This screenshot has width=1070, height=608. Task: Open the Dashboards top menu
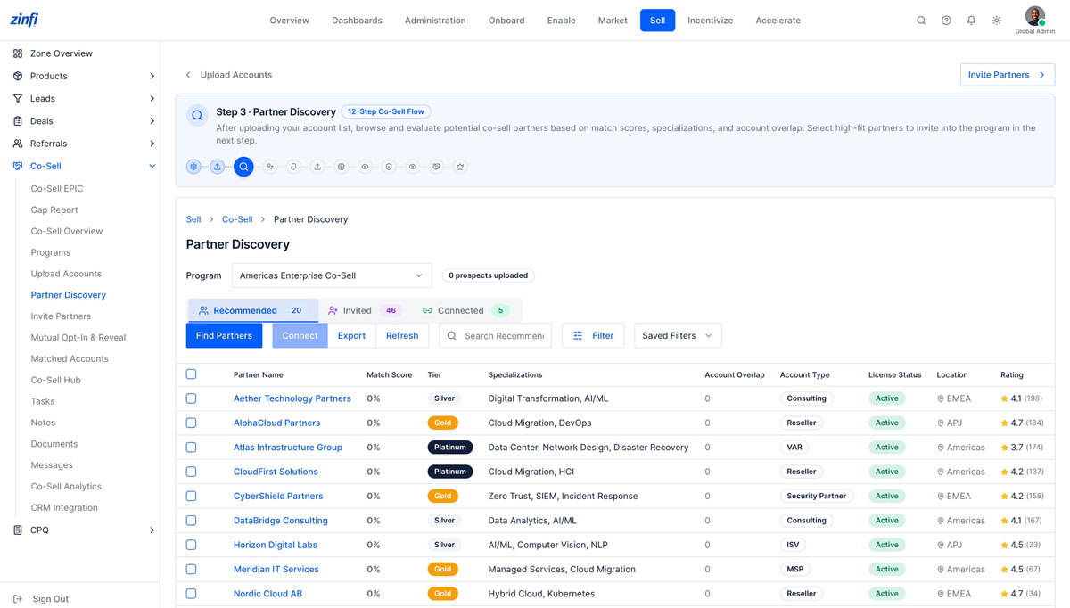357,21
